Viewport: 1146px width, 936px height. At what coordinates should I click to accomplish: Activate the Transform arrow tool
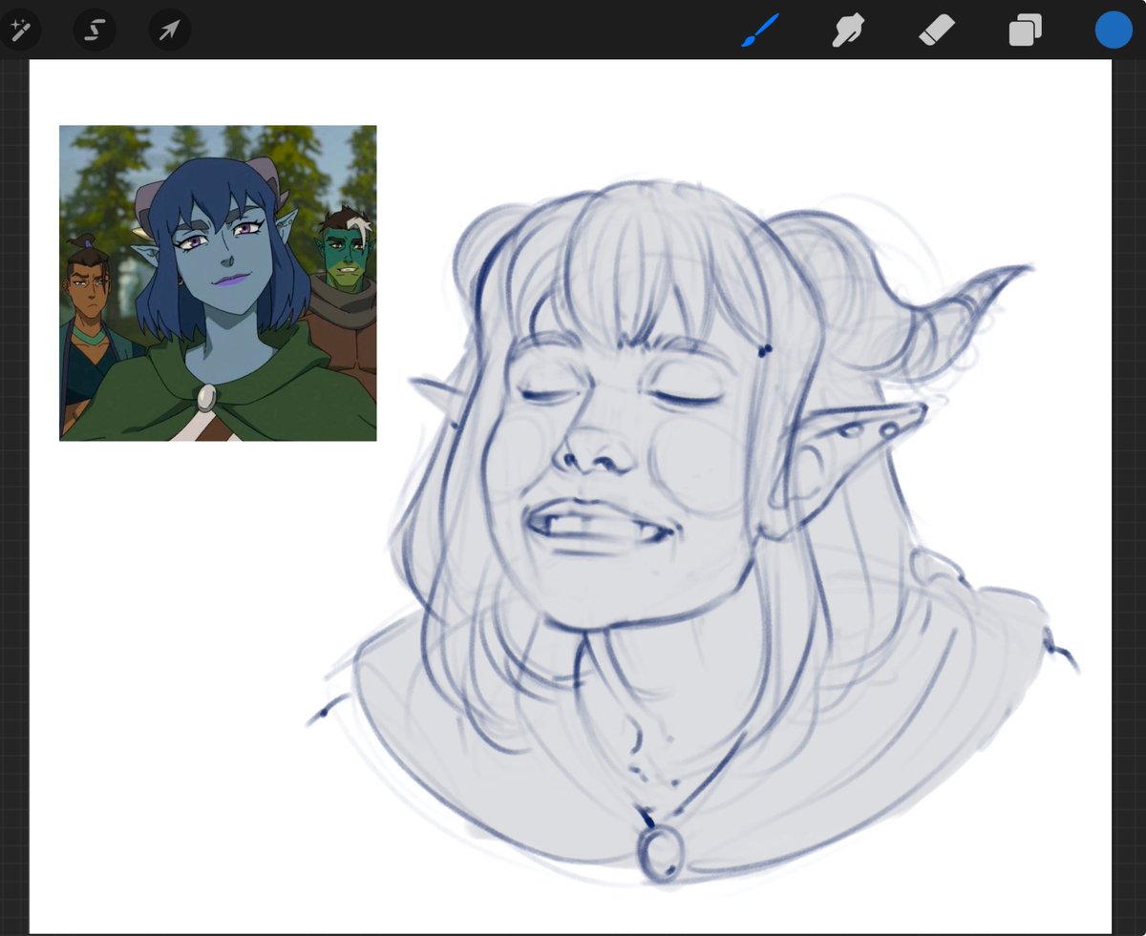(170, 31)
